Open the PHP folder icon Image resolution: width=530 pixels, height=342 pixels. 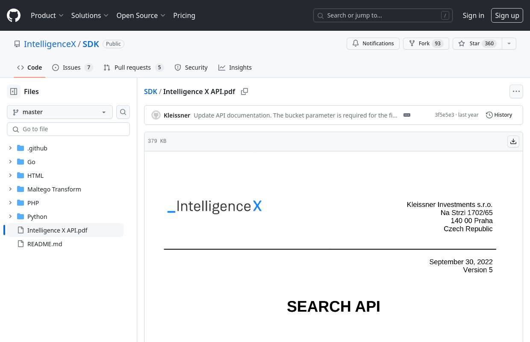[x=21, y=203]
